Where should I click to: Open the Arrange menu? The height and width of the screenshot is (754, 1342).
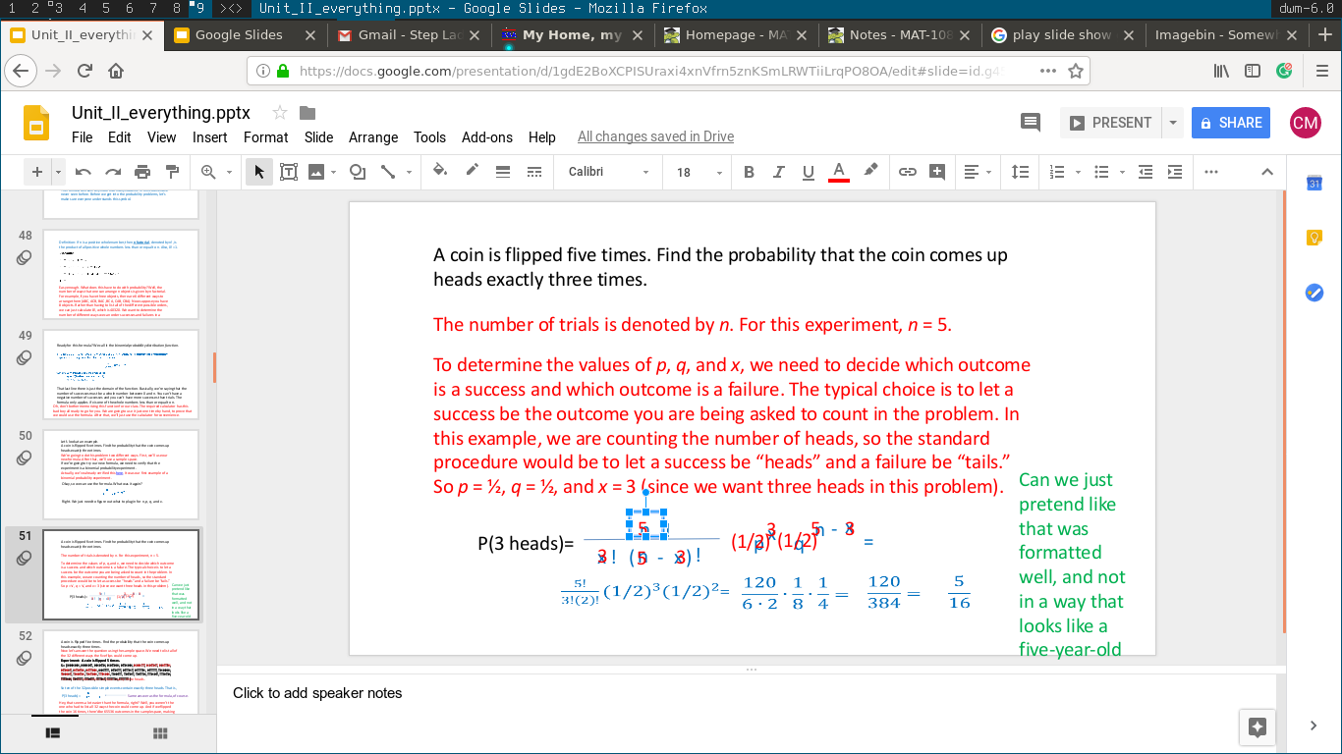coord(373,137)
